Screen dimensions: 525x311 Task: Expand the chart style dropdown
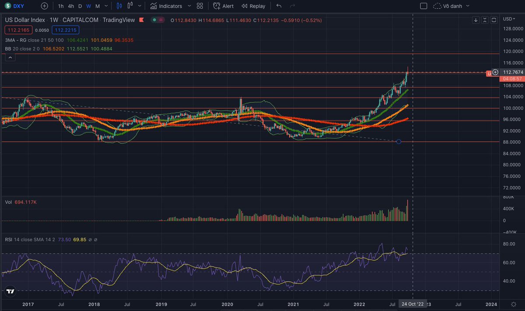point(140,6)
